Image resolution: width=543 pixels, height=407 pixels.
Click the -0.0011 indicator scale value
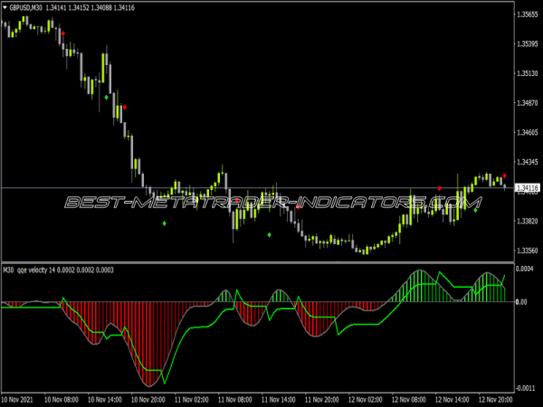525,388
